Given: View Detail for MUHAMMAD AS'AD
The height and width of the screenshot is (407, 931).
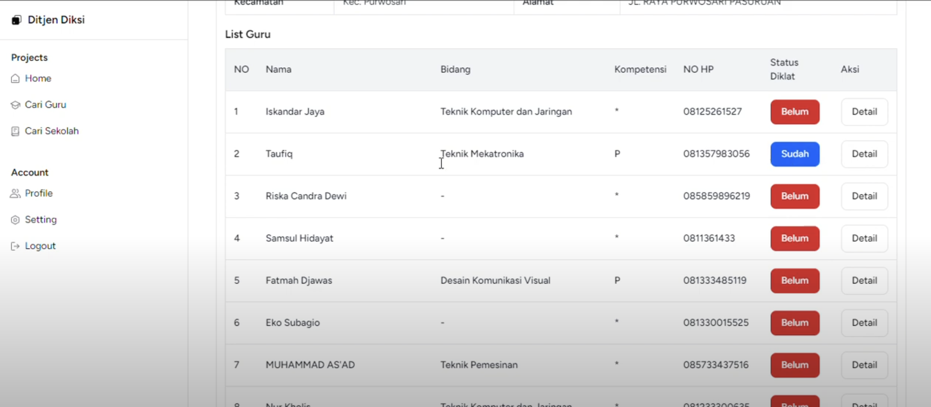Looking at the screenshot, I should coord(864,365).
